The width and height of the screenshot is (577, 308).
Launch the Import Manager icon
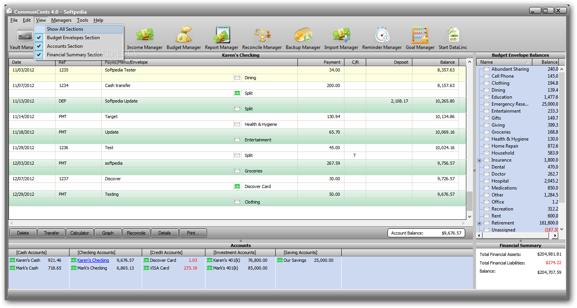(341, 35)
